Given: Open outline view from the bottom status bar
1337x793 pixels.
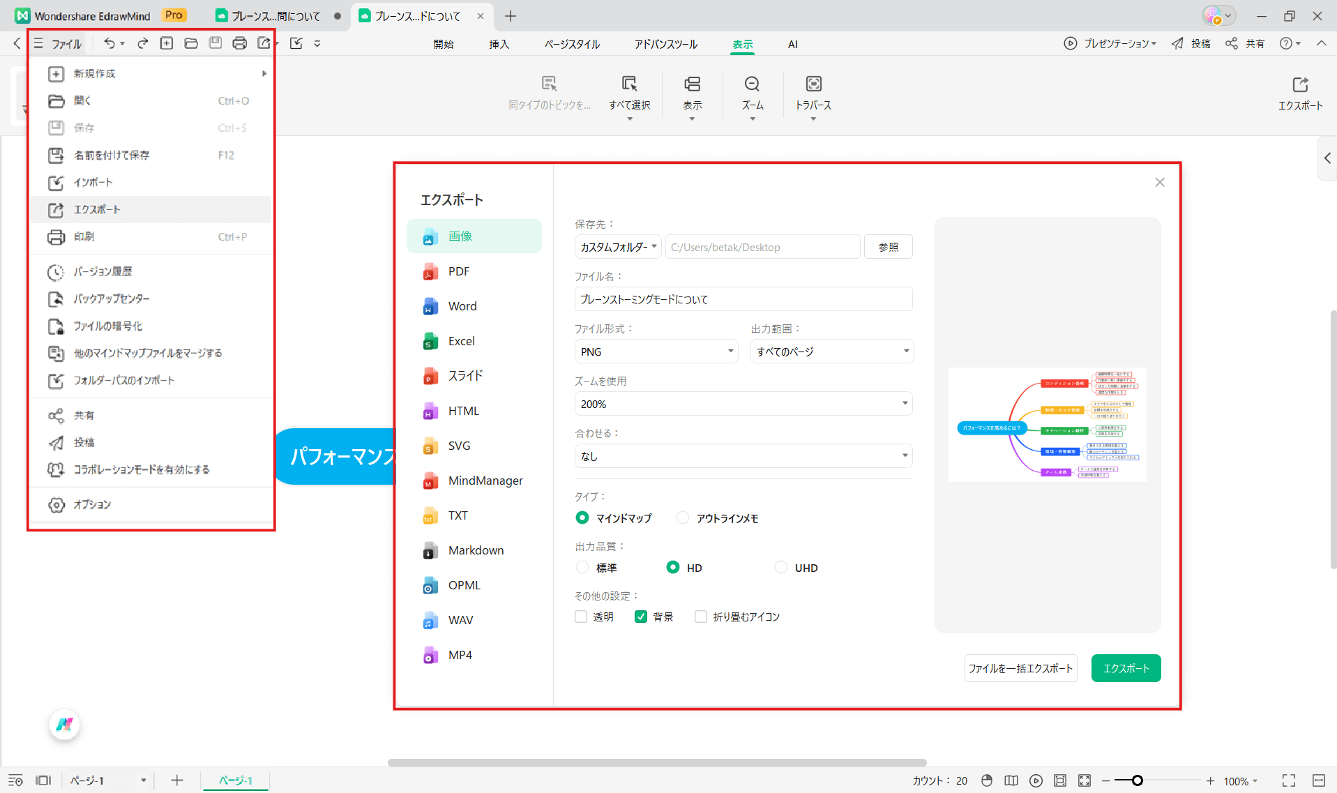Looking at the screenshot, I should (15, 780).
